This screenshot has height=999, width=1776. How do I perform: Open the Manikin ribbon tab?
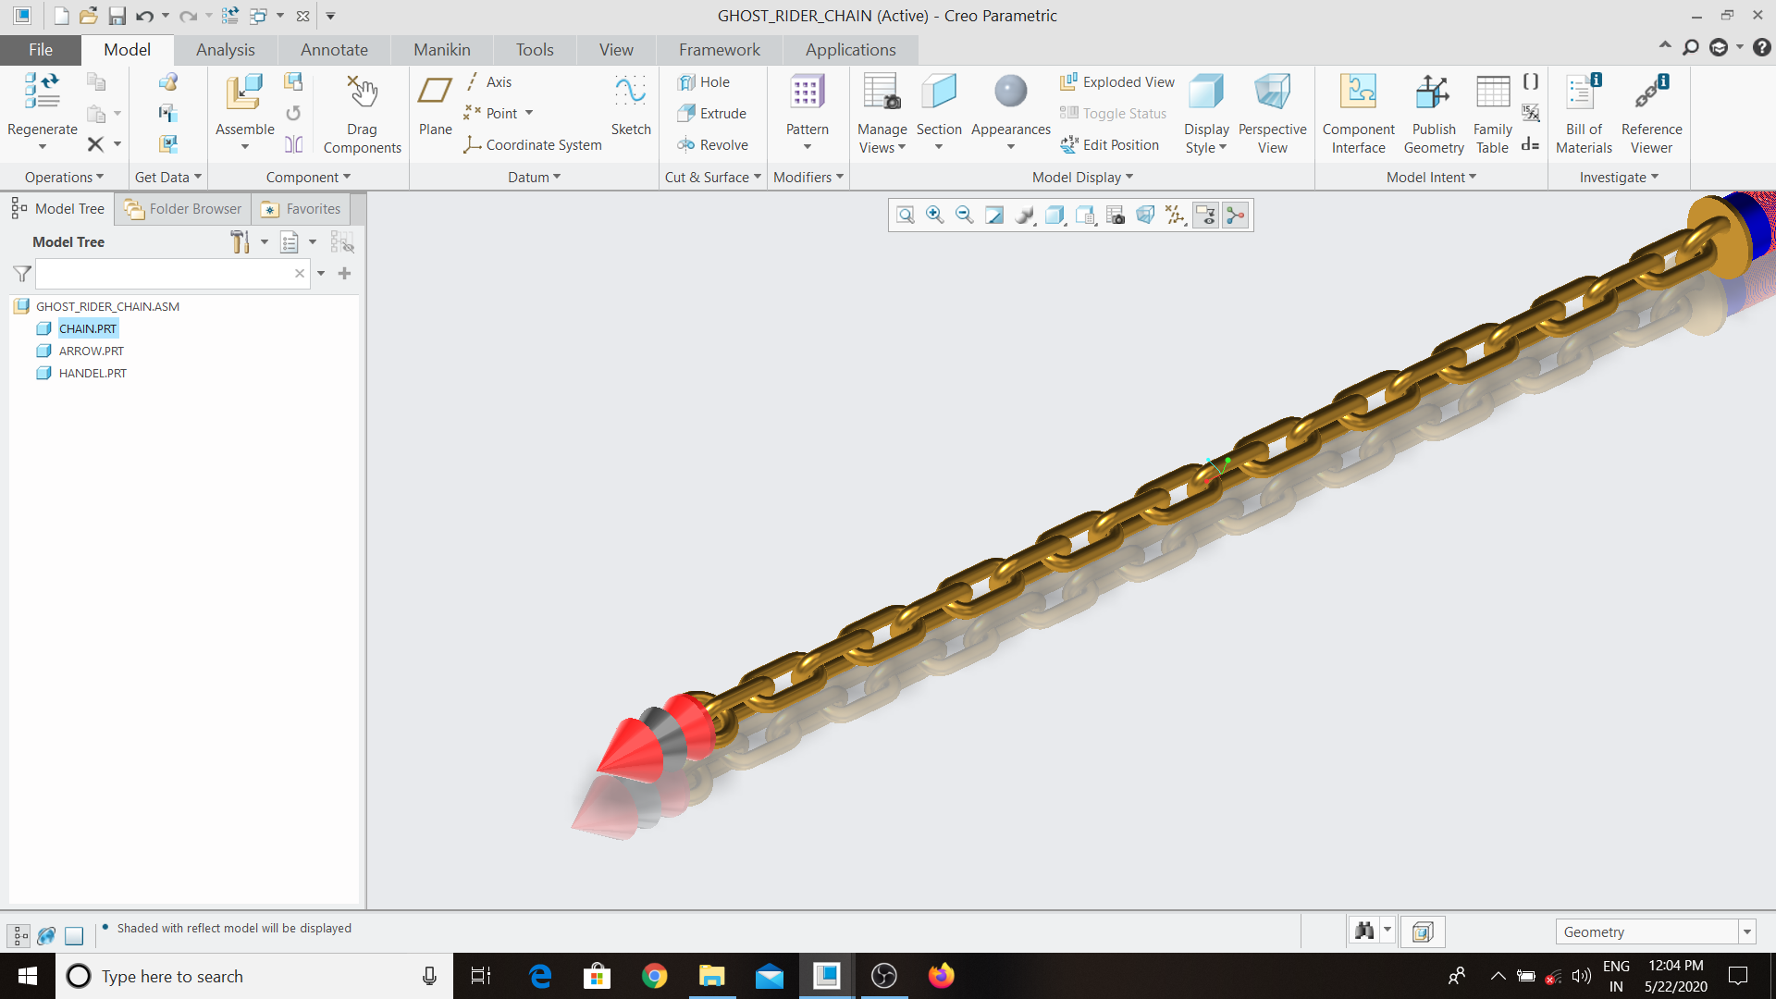(441, 50)
